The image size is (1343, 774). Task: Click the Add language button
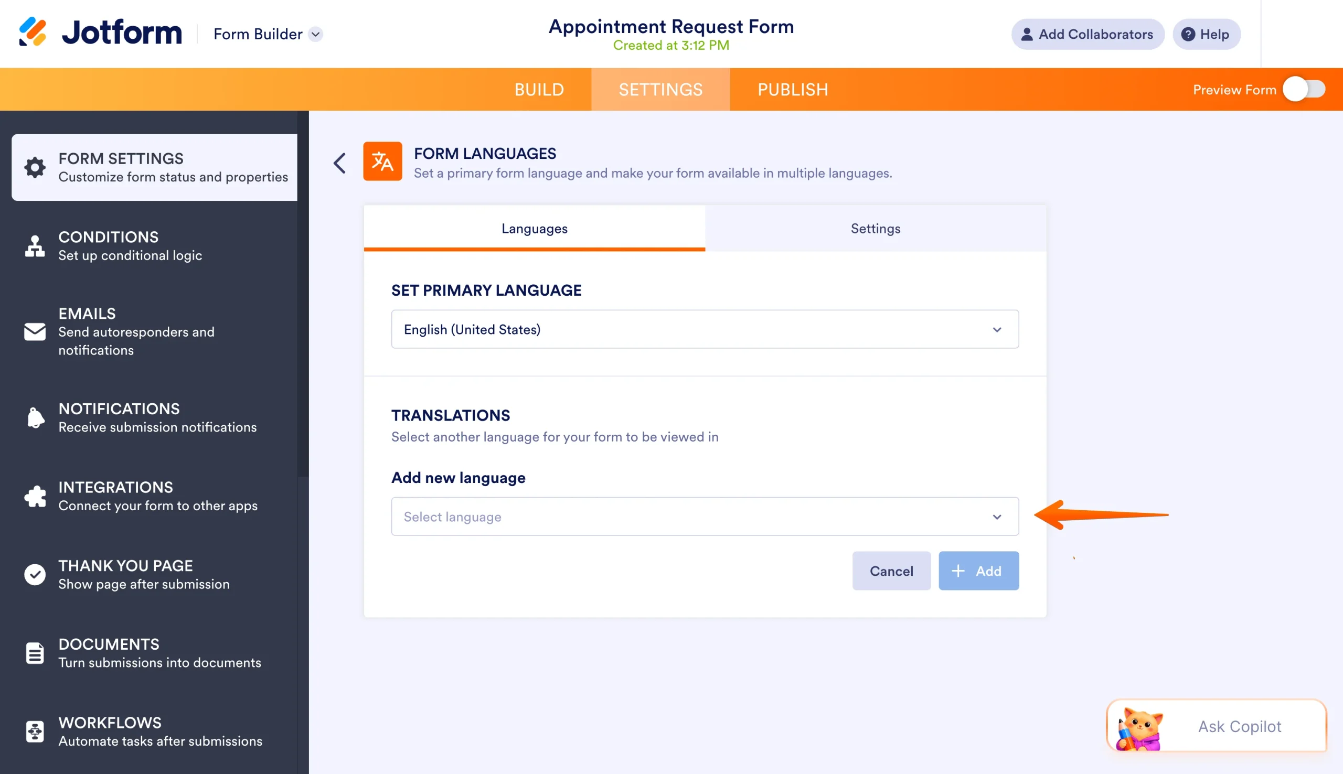978,571
